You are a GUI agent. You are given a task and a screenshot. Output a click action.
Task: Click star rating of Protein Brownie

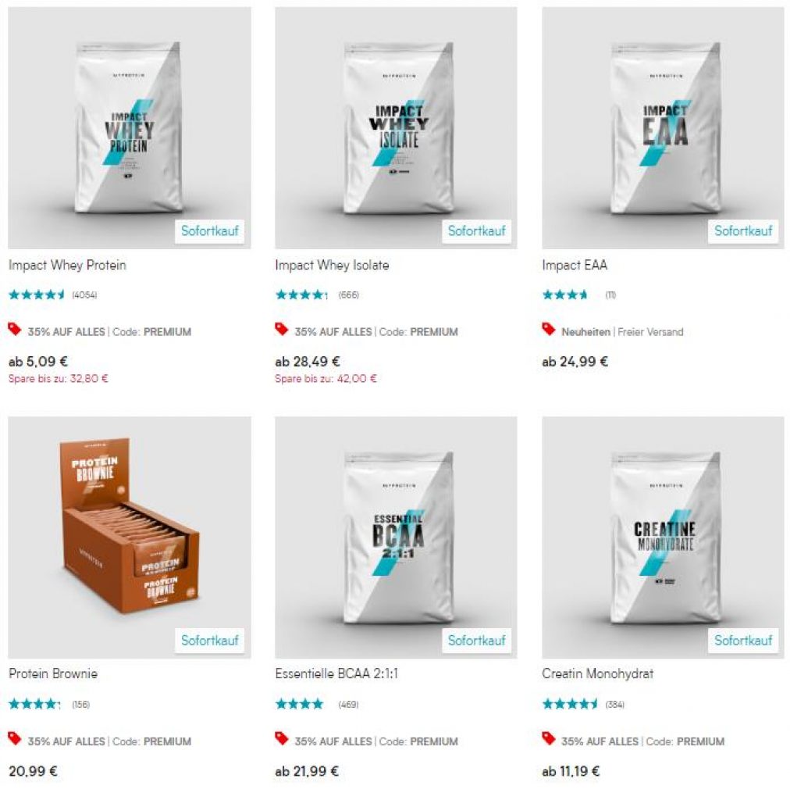34,704
